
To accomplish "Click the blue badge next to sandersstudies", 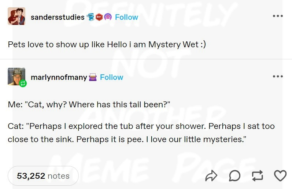I will (90, 17).
